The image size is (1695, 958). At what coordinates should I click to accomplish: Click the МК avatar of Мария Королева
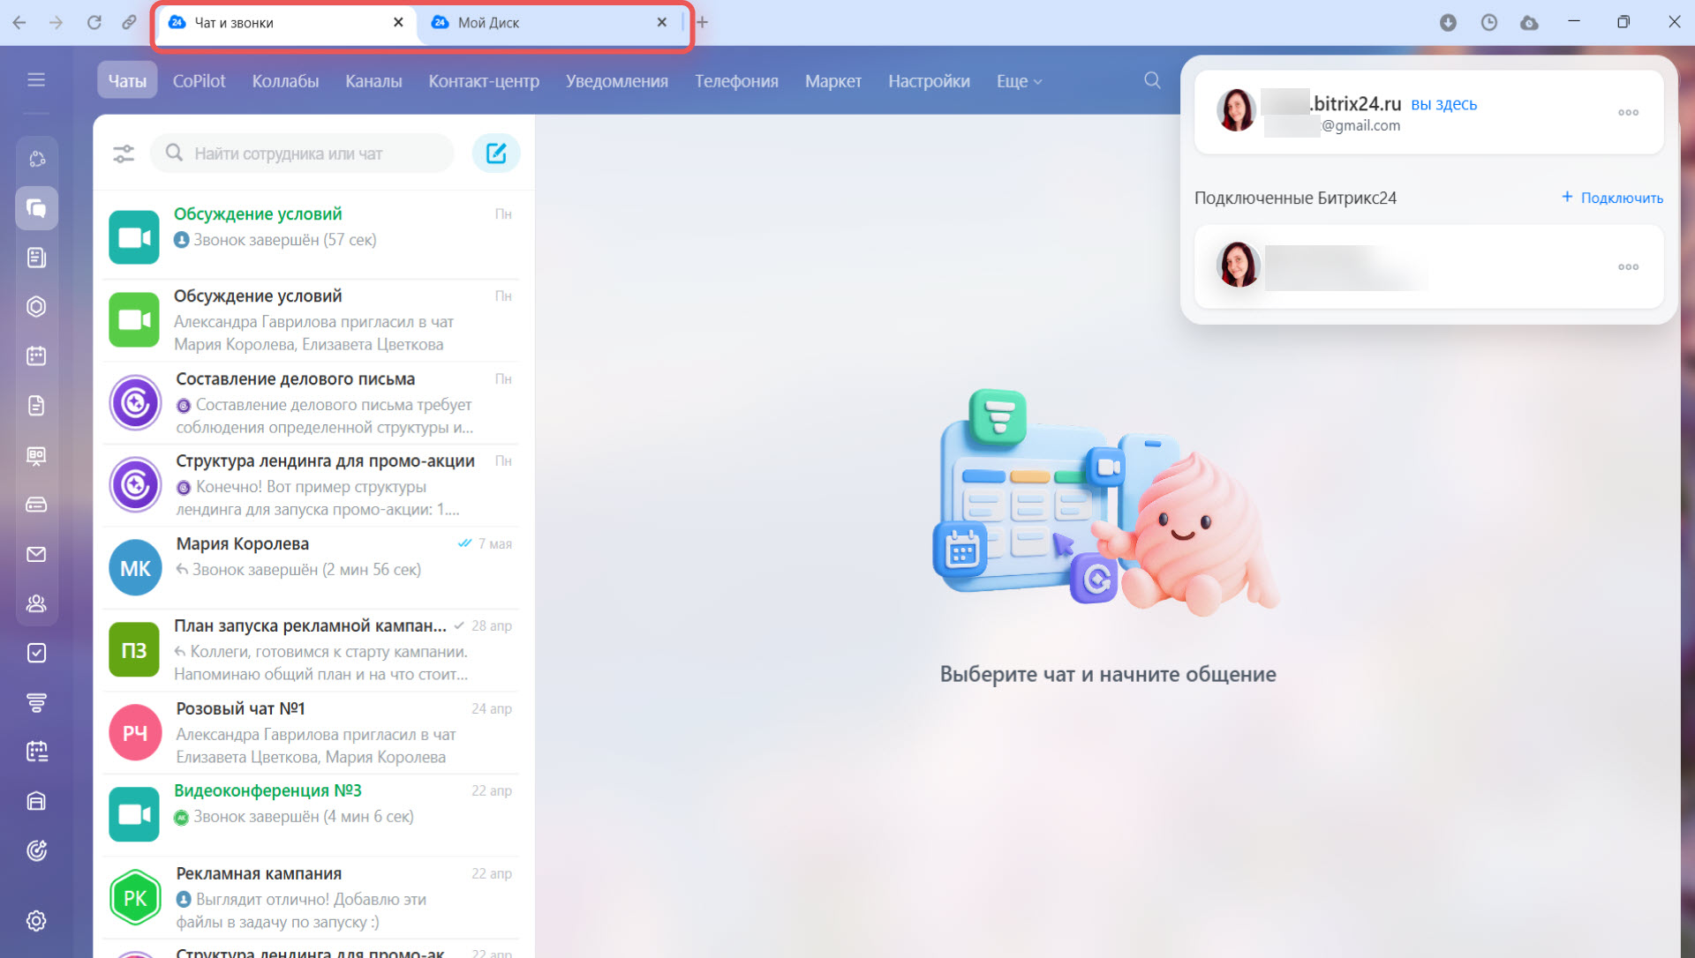(x=135, y=568)
